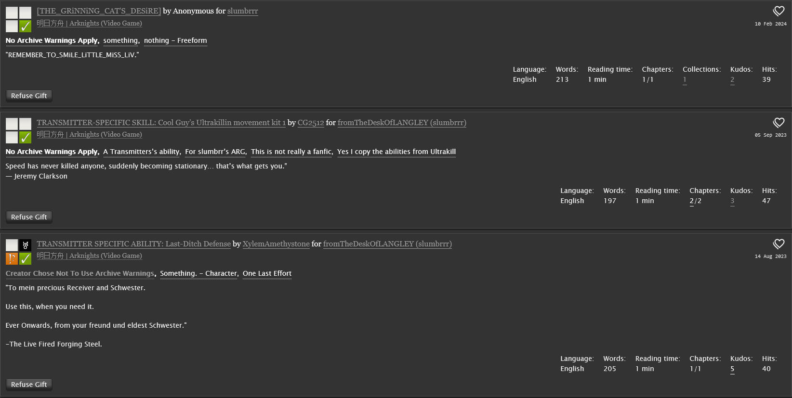Click black category symbol icon on Last-Ditch Defense
Viewport: 792px width, 398px height.
pos(26,245)
